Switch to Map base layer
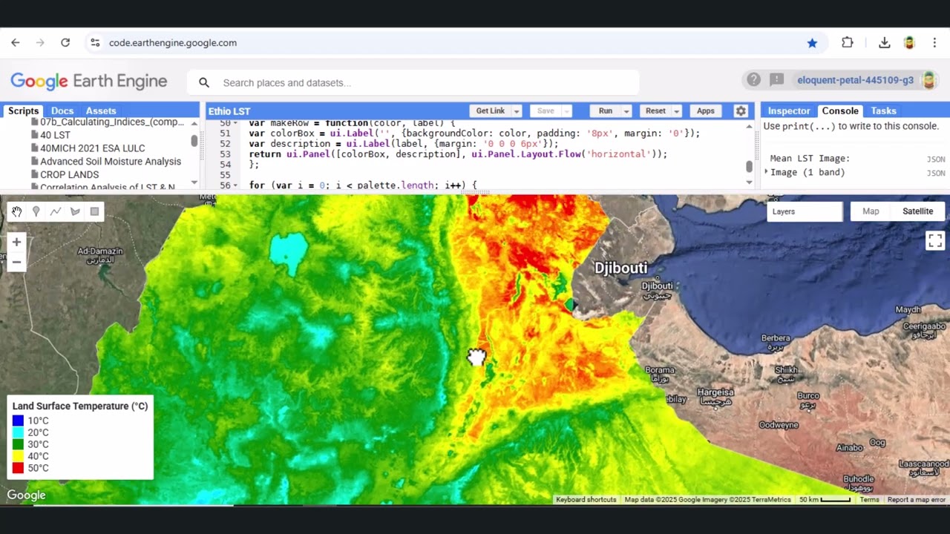Screen dimensions: 950x534 click(871, 211)
